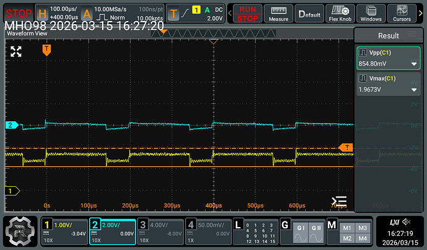Expand the collapsed side panel arrow

click(x=339, y=200)
